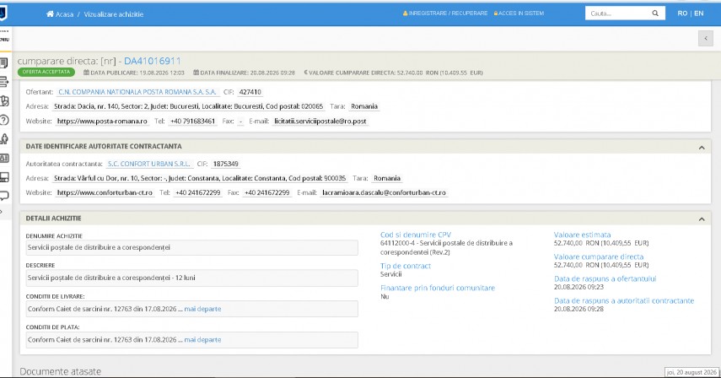Viewport: 721px width, 378px height.
Task: Click the Documente atasate heading
Action: [x=60, y=371]
